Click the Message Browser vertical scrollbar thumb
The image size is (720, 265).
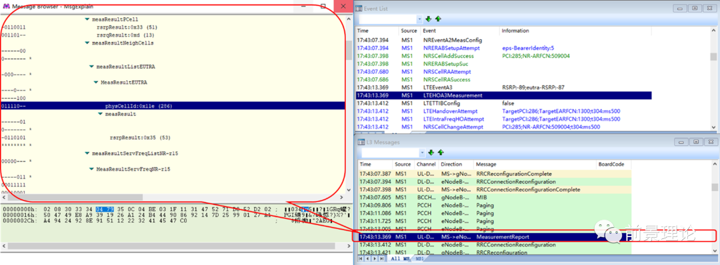click(349, 51)
